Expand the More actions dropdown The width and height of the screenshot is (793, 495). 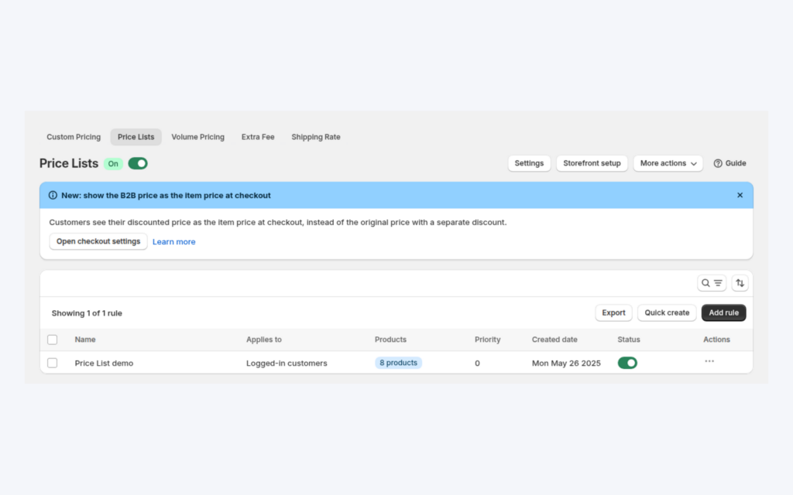pos(668,163)
